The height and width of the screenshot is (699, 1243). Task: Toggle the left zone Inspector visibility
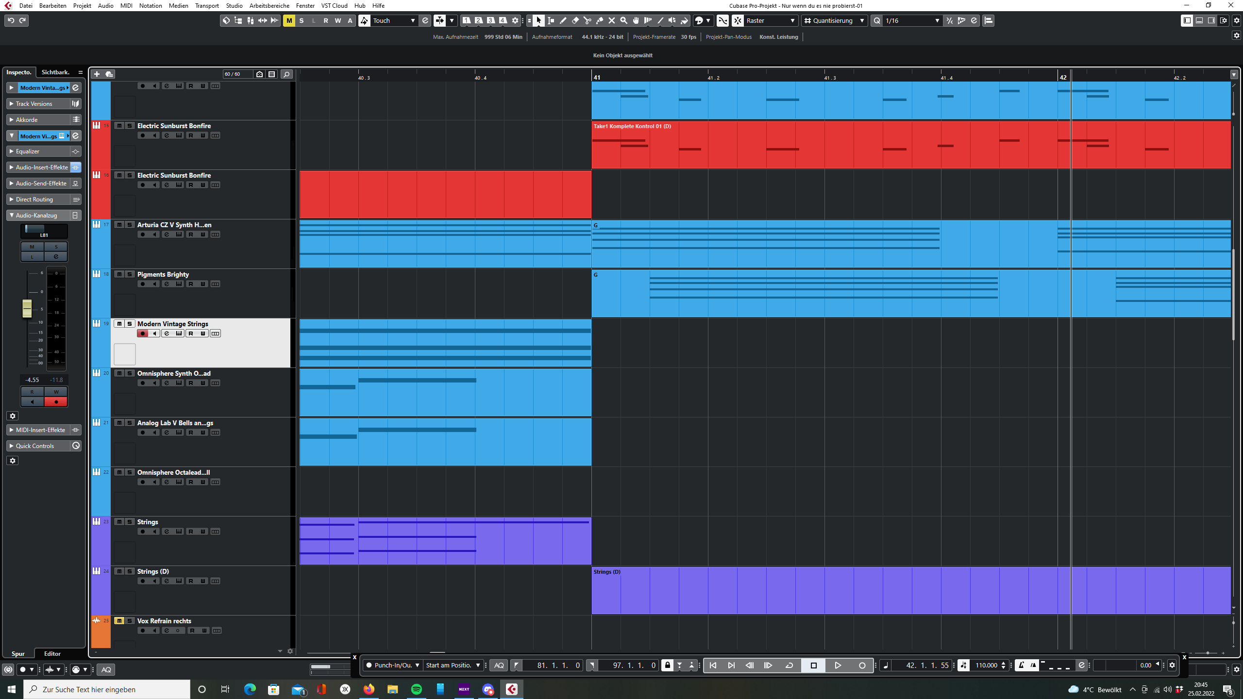point(1187,20)
